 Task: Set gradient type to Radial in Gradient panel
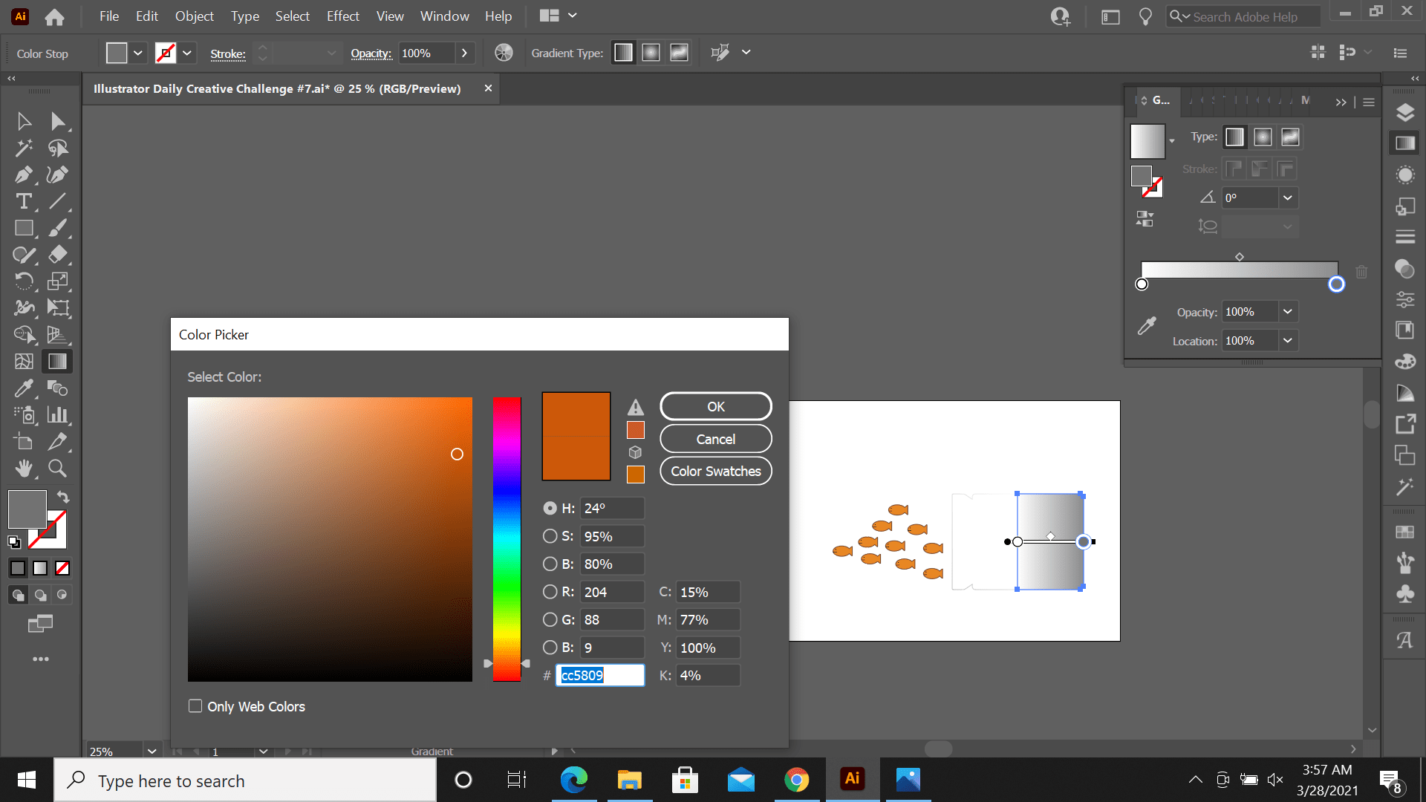pyautogui.click(x=1263, y=137)
